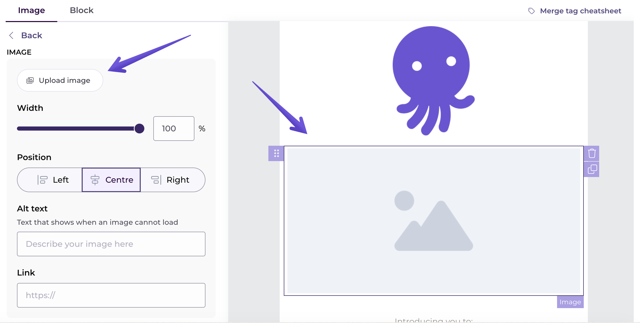
Task: Click the drag handle dots icon
Action: 276,153
